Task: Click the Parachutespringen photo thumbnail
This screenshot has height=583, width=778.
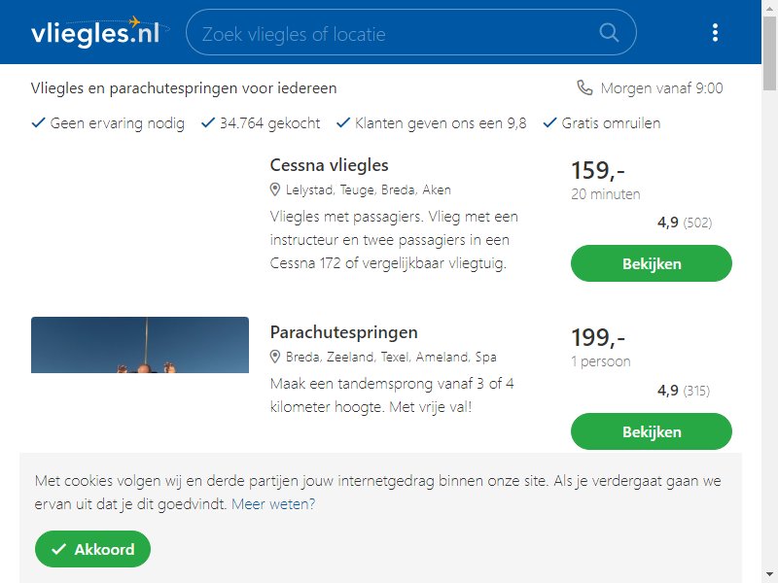Action: (140, 345)
